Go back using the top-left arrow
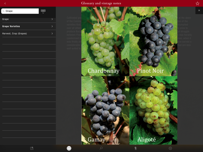This screenshot has width=203, height=152. [5, 3]
